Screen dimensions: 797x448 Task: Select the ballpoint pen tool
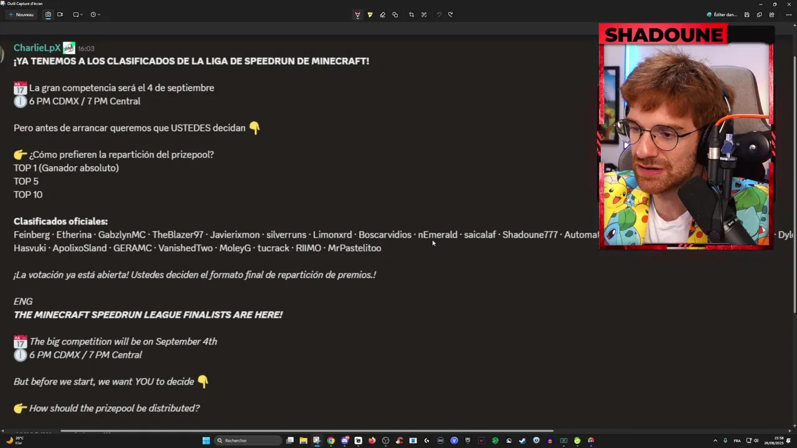pos(357,14)
